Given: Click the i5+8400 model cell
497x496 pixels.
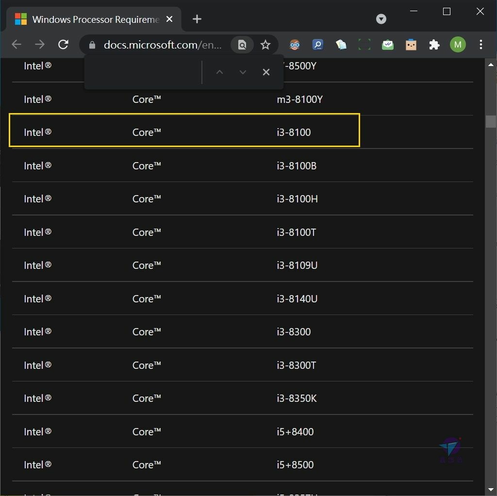Looking at the screenshot, I should (x=295, y=432).
